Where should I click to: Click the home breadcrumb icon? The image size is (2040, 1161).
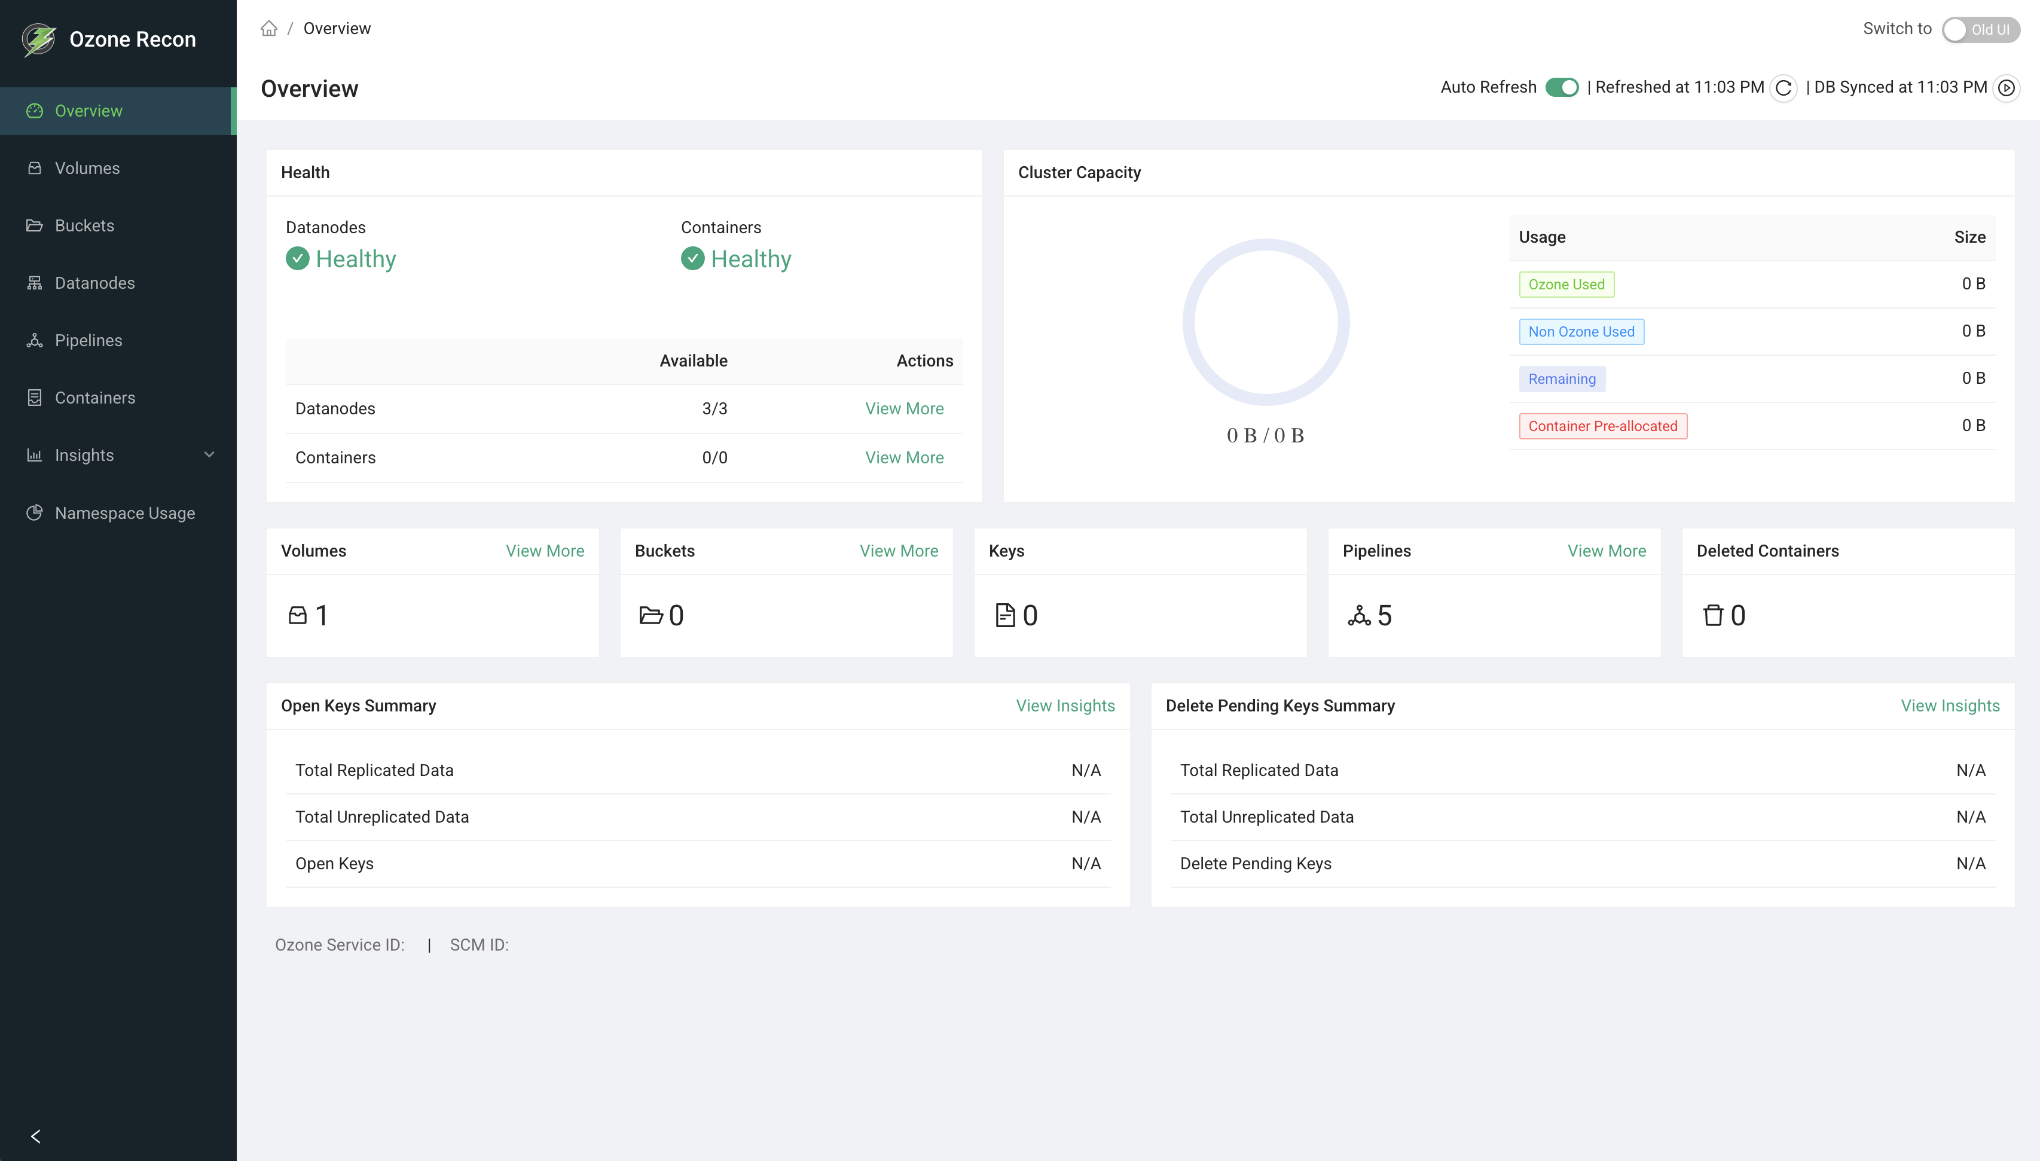(x=268, y=28)
